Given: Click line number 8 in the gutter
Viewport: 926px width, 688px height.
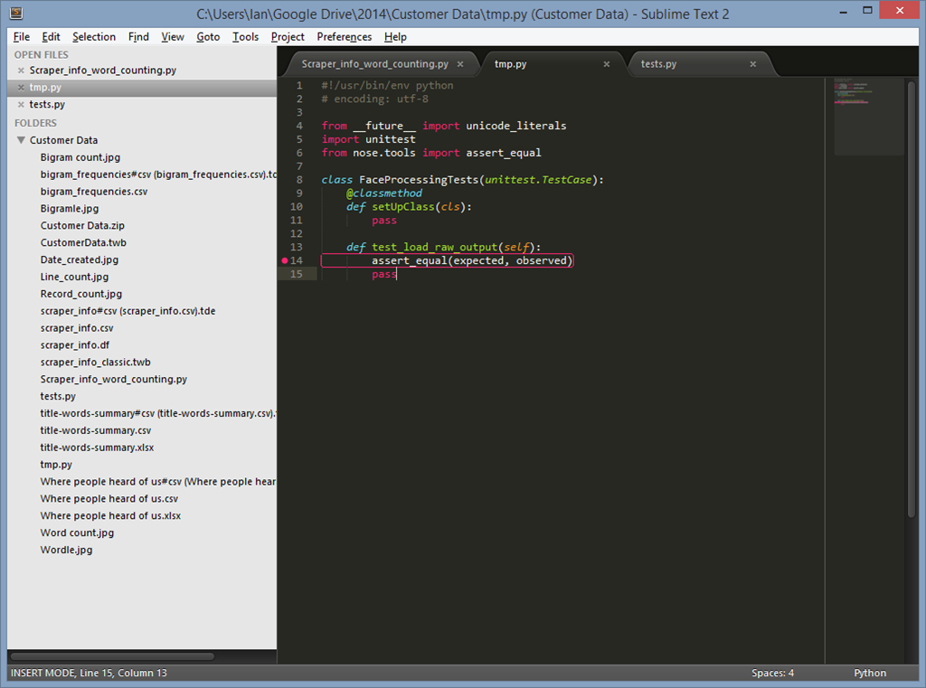Looking at the screenshot, I should click(299, 180).
